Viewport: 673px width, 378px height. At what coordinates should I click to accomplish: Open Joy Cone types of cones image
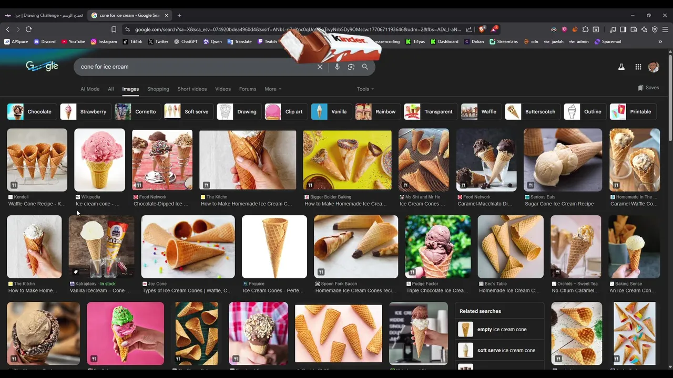188,247
